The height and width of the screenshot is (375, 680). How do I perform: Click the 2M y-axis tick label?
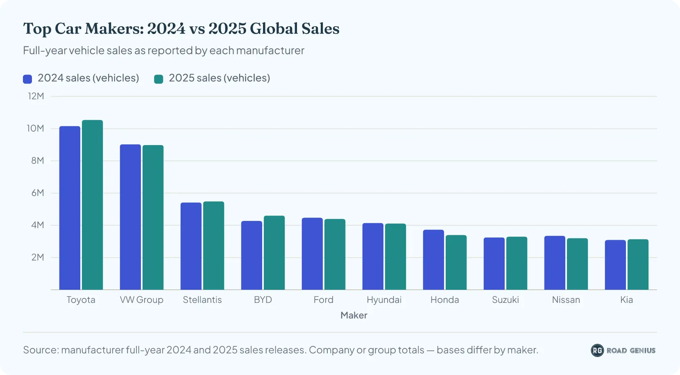coord(38,257)
